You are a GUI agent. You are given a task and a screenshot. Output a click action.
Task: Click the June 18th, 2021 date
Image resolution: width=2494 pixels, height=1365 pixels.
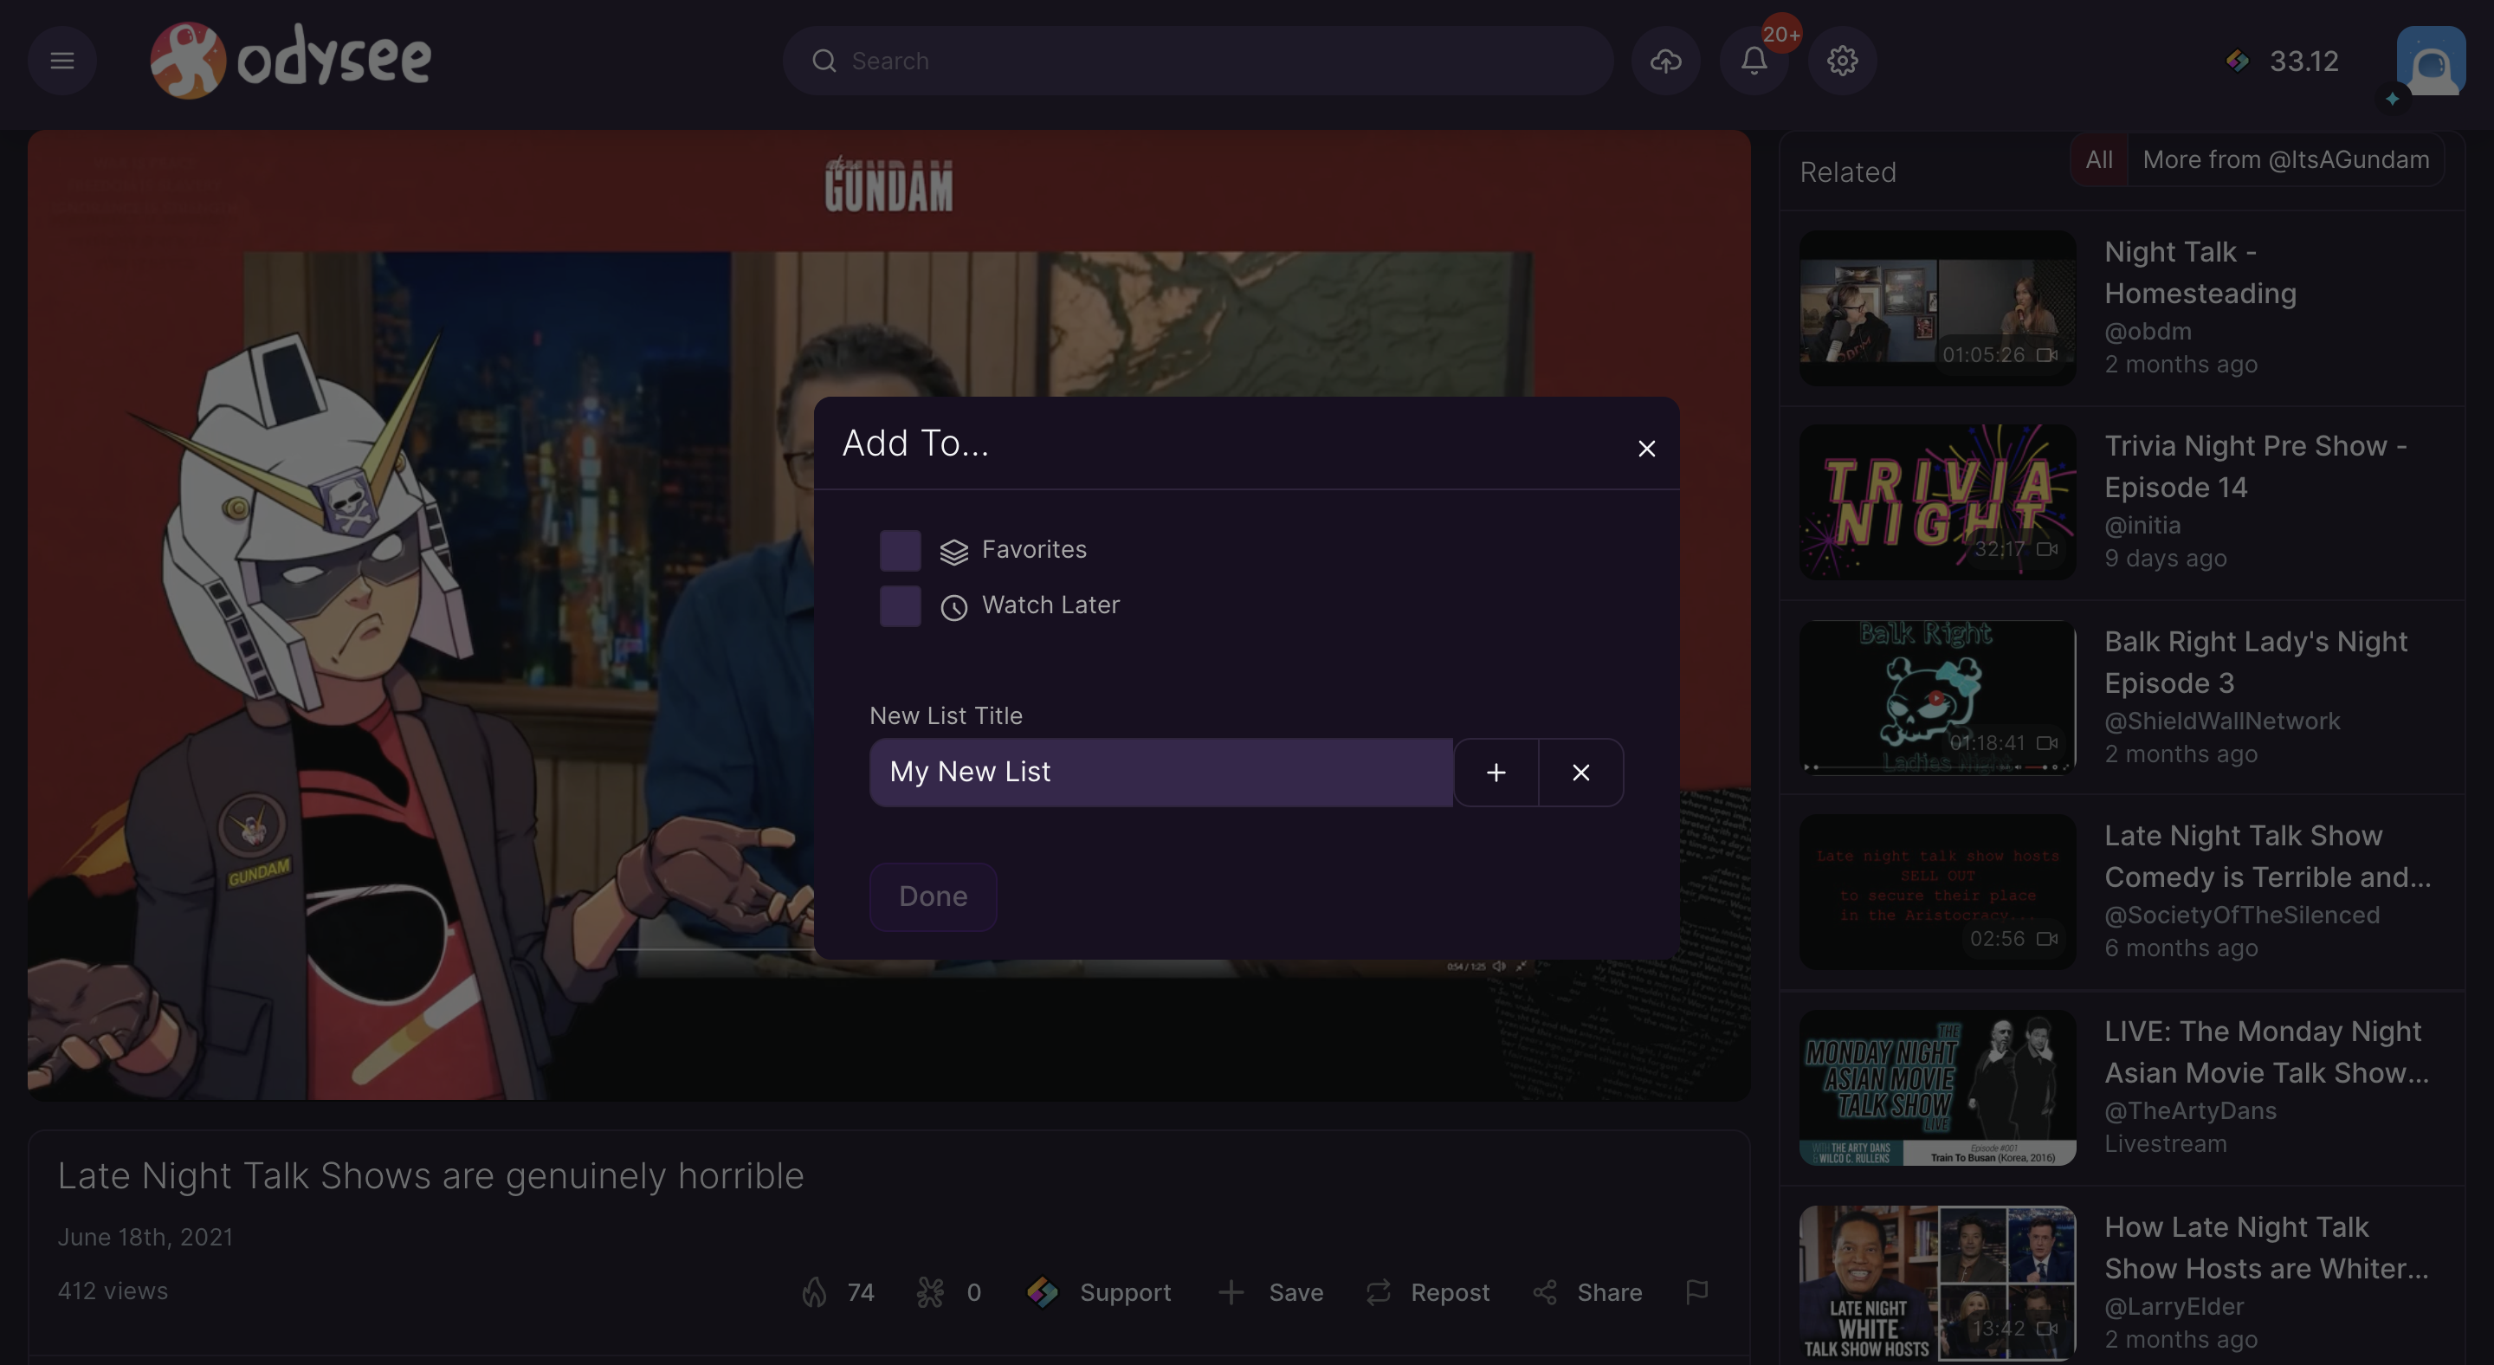145,1237
